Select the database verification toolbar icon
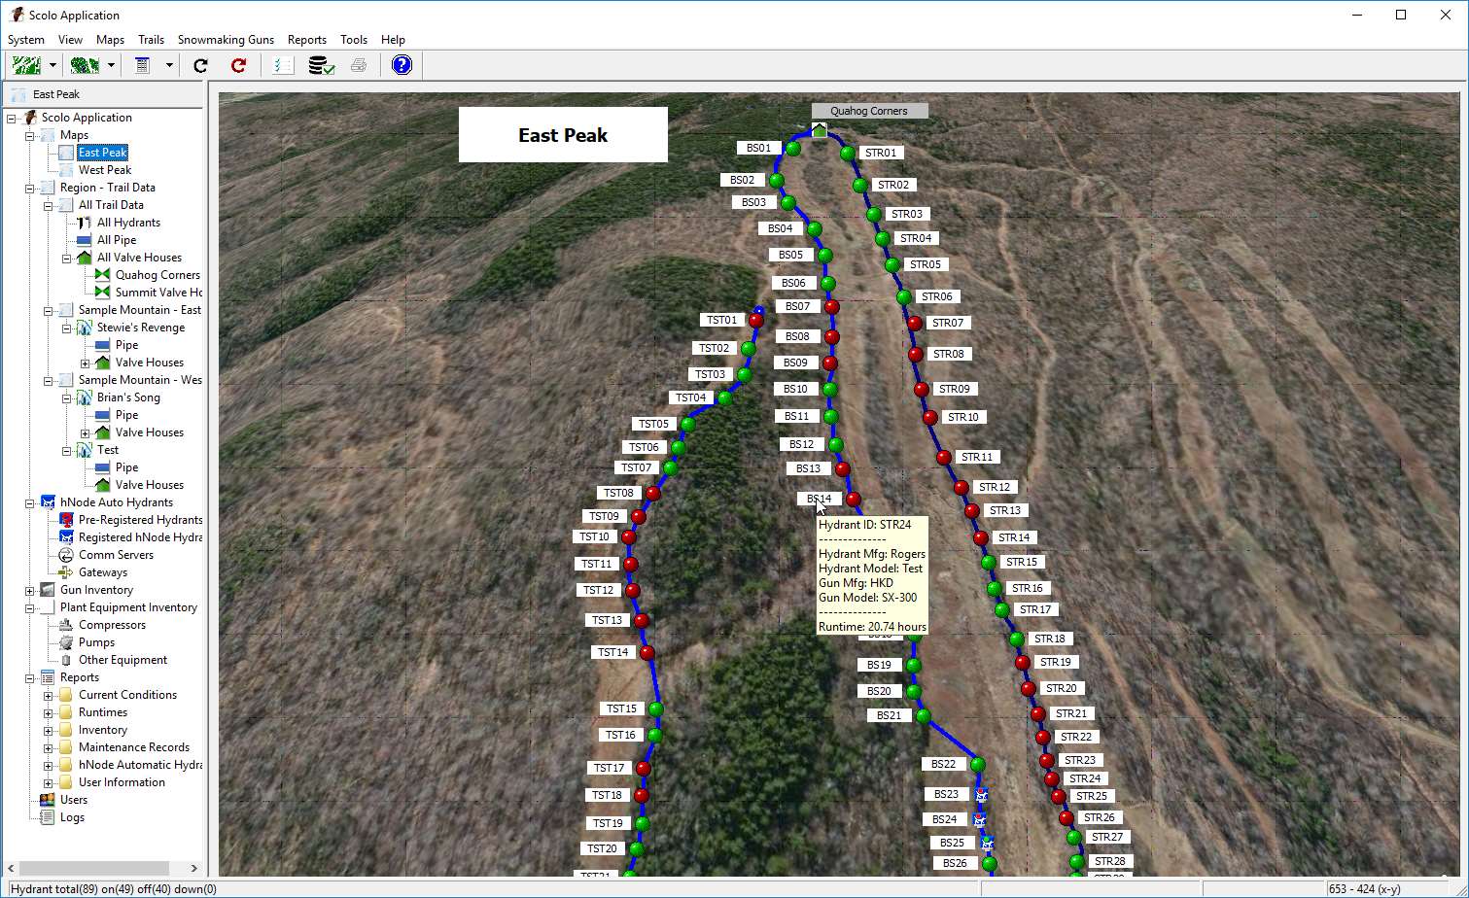 (x=321, y=65)
